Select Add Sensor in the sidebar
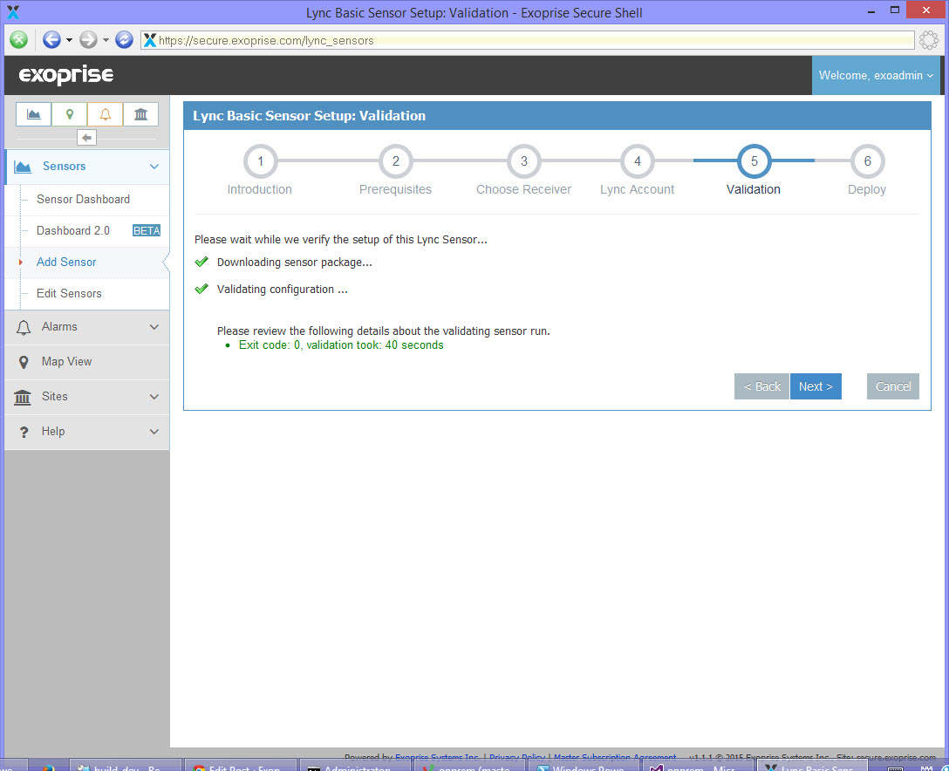Viewport: 949px width, 771px height. coord(66,262)
